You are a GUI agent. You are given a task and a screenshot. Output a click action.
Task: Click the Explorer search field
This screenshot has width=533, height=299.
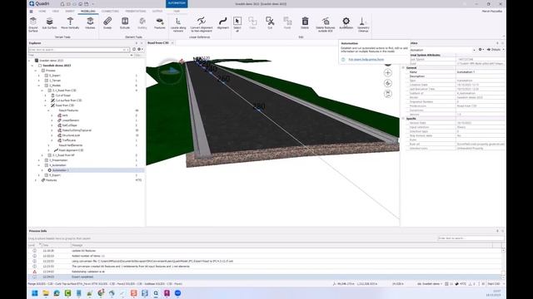tap(79, 50)
